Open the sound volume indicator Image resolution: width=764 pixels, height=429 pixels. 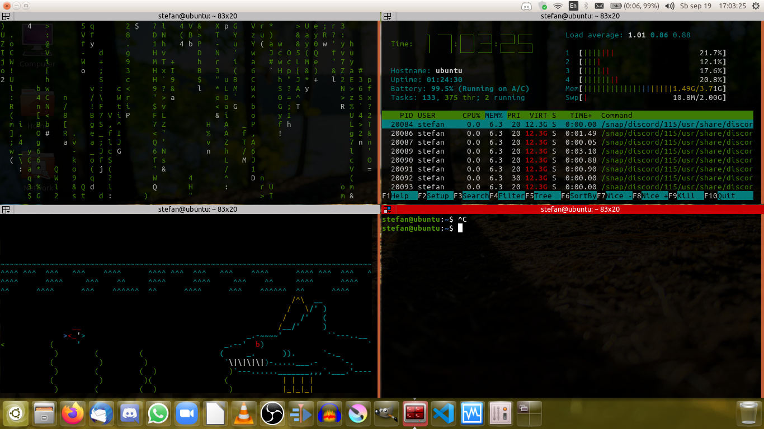click(670, 6)
